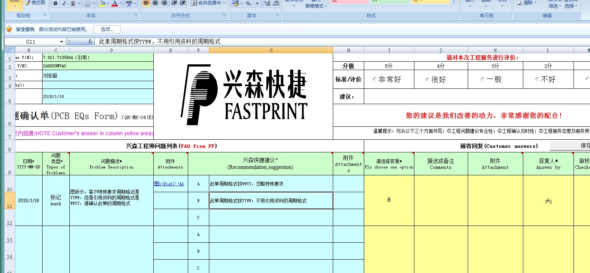Click the FASTPRINT logo image

click(244, 95)
